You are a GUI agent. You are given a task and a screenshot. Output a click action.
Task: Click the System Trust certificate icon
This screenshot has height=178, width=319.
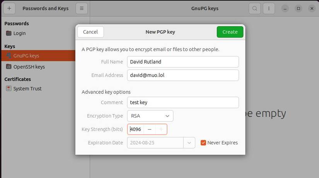click(x=9, y=88)
